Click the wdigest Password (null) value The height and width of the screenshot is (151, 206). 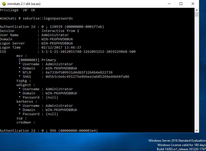(x=52, y=97)
